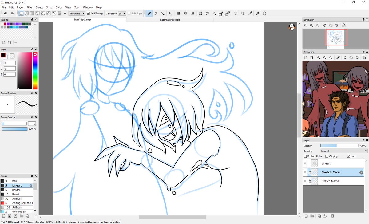369x224 pixels.
Task: Select the Magic Wand tool
Action: point(214,14)
